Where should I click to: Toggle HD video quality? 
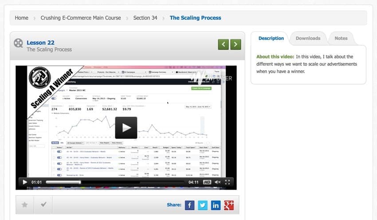[207, 182]
